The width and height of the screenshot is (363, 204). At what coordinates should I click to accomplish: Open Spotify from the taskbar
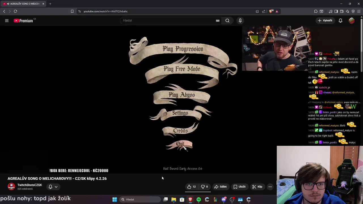pos(199,199)
